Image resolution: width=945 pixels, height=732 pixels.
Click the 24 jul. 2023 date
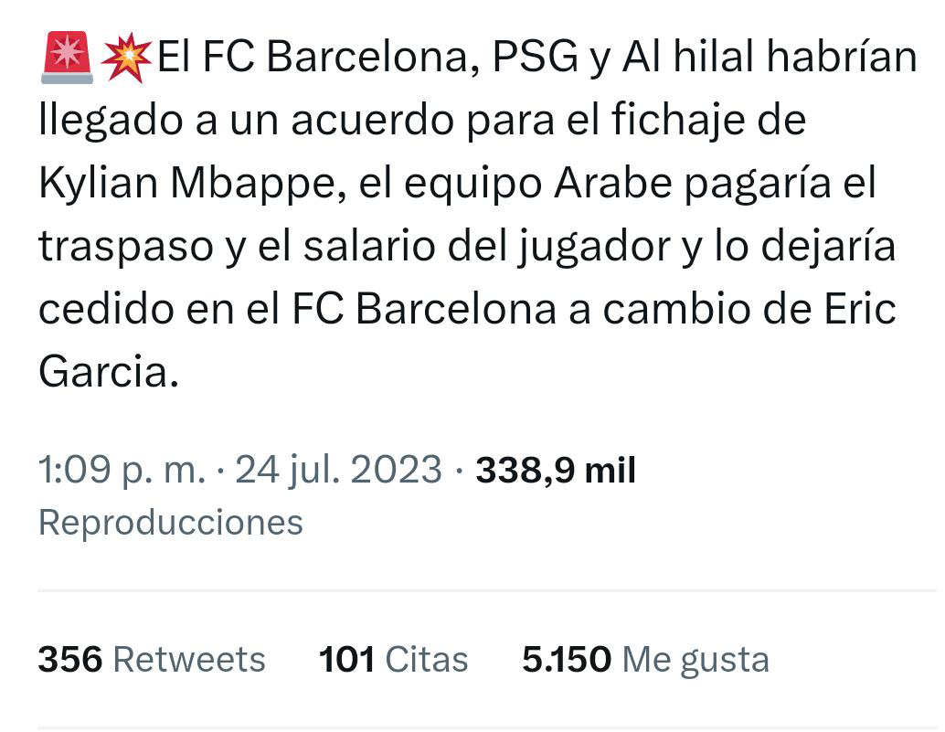339,470
